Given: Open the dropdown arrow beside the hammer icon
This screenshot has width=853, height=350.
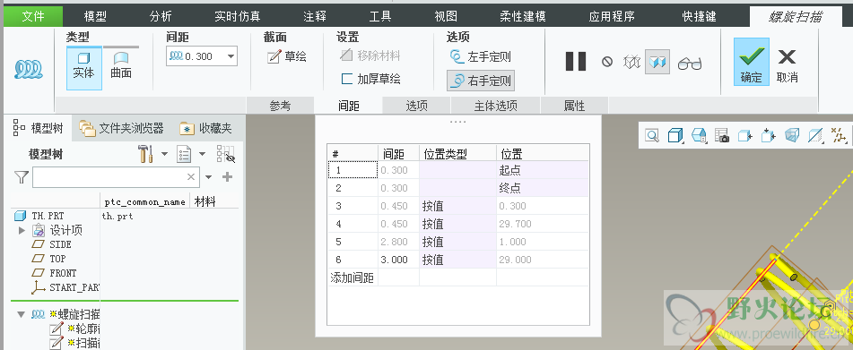Looking at the screenshot, I should (x=164, y=155).
